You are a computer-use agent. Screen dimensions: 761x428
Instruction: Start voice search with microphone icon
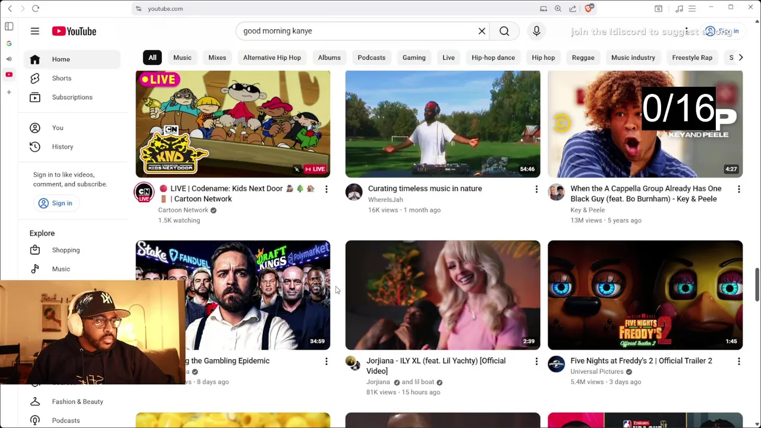click(536, 31)
